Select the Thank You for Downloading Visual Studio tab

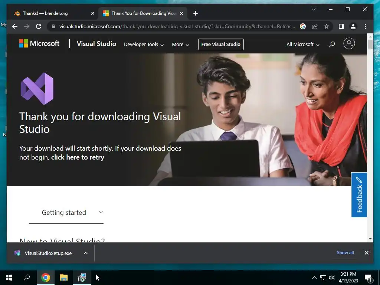pyautogui.click(x=144, y=13)
